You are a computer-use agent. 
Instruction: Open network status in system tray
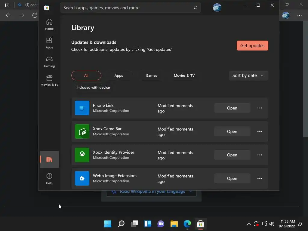264,224
